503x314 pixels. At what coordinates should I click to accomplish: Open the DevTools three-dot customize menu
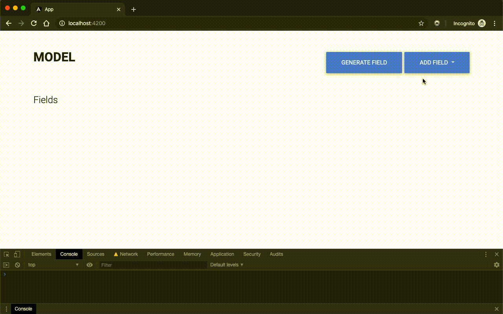[x=486, y=254]
